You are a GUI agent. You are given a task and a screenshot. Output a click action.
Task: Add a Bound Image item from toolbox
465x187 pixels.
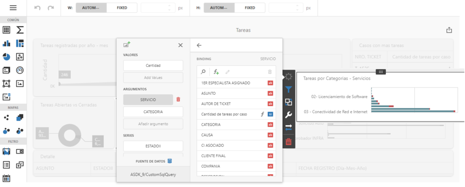click(x=7, y=97)
